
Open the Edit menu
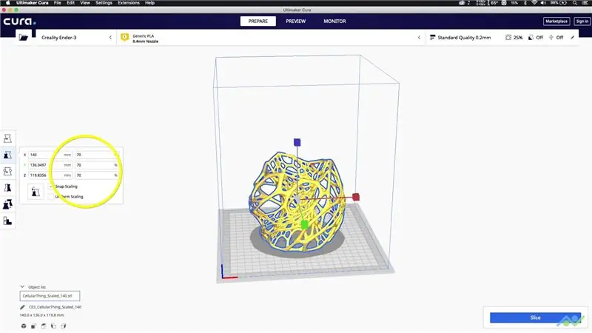[x=70, y=3]
